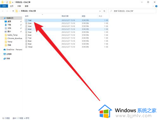Click the 下载 download arrow icon
The image size is (158, 120).
coord(6,25)
